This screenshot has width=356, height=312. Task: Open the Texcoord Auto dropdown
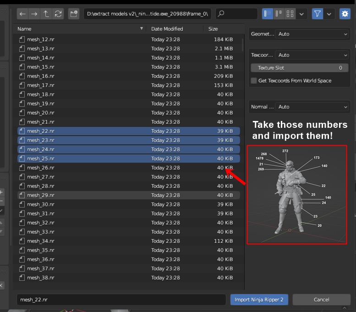pos(313,55)
